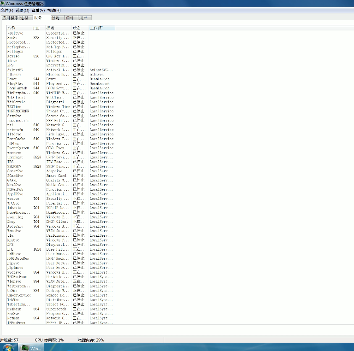Select the lmhosts service row
Screen dimensions: 354x351
coord(61,208)
